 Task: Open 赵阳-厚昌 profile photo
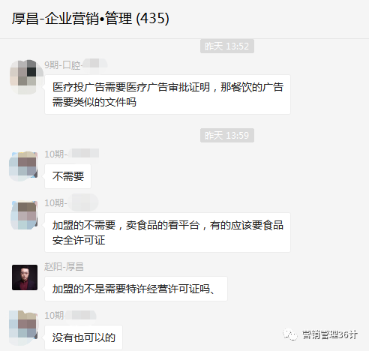pyautogui.click(x=25, y=277)
